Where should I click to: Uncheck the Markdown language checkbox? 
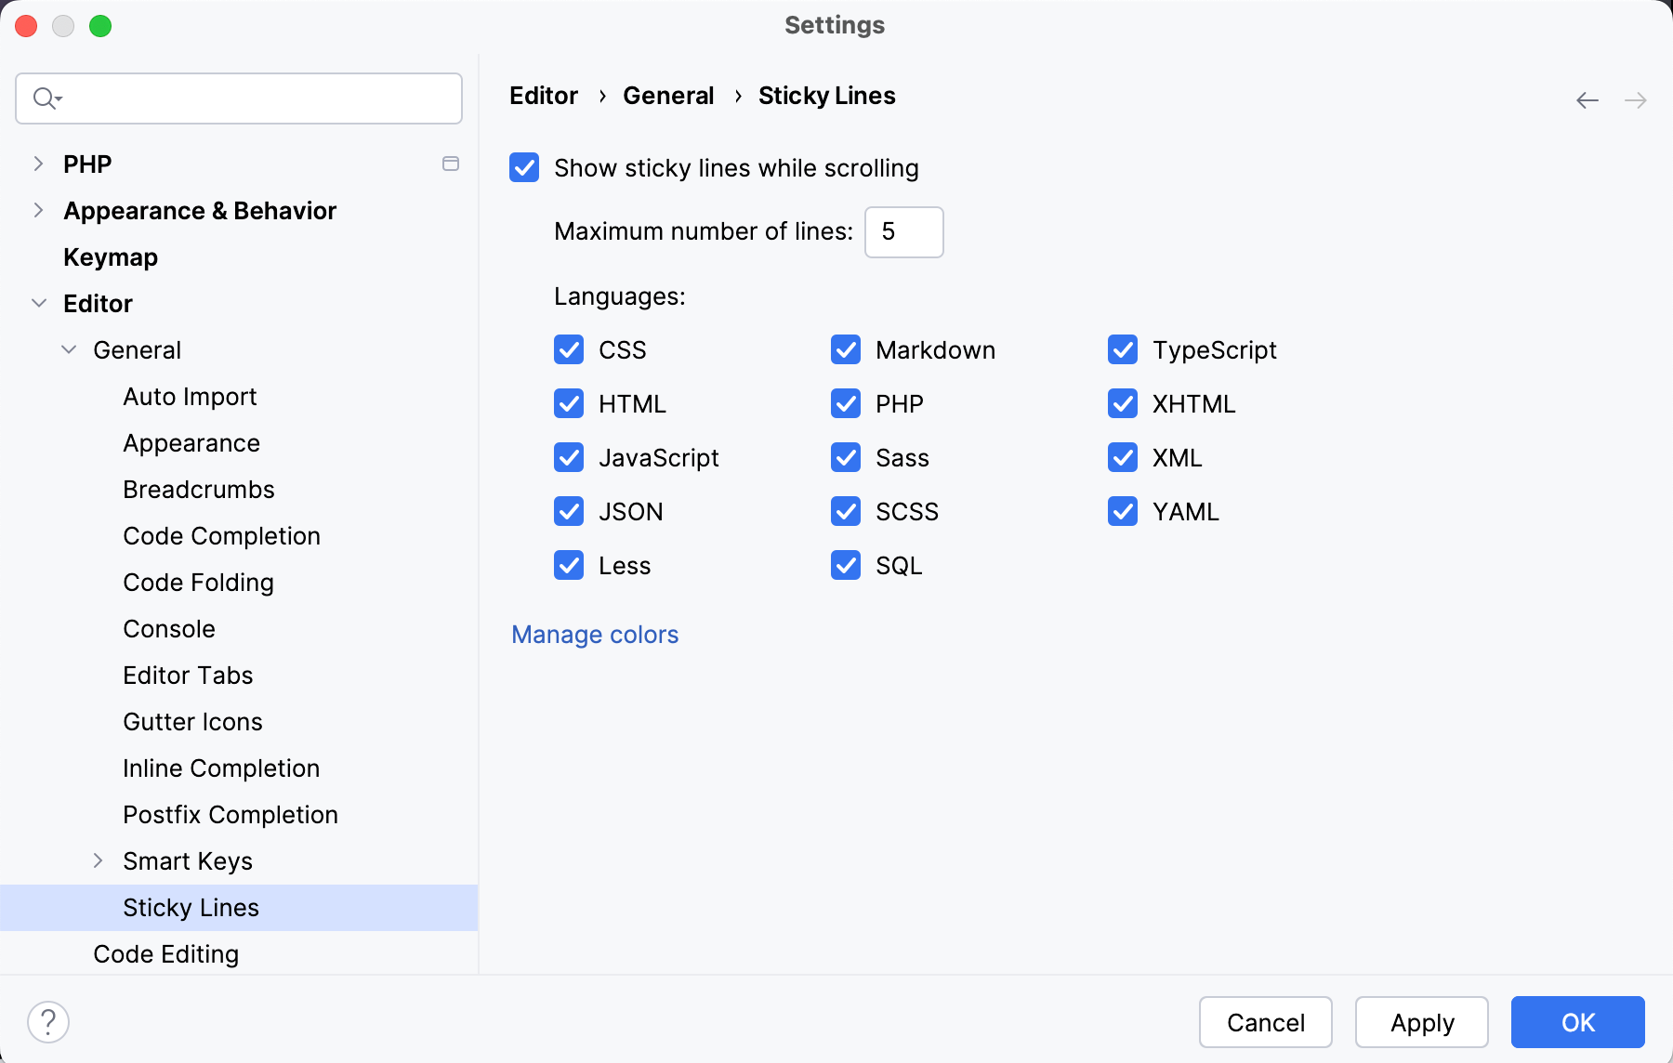click(x=846, y=349)
